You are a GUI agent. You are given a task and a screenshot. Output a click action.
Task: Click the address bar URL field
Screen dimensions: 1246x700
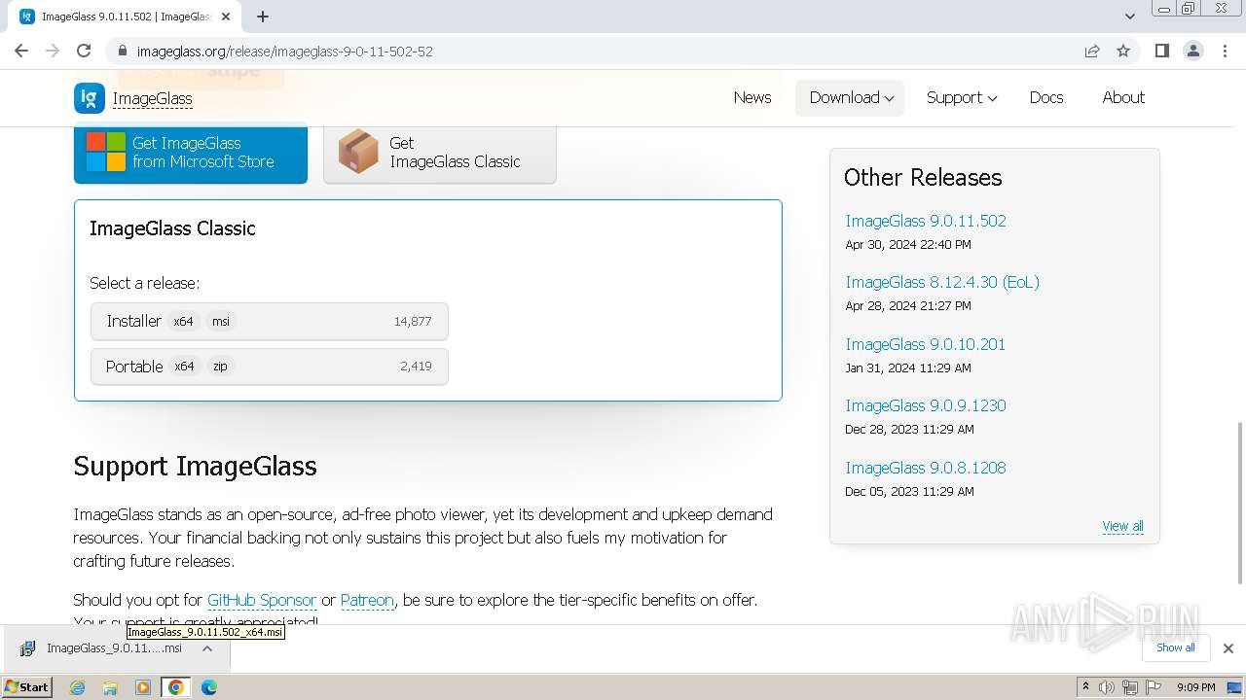[x=604, y=51]
